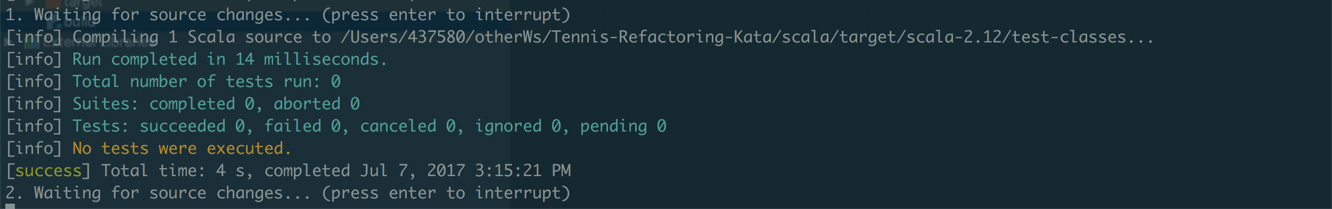Click the '2. Waiting for source changes' line
Image resolution: width=1332 pixels, height=209 pixels.
point(288,193)
